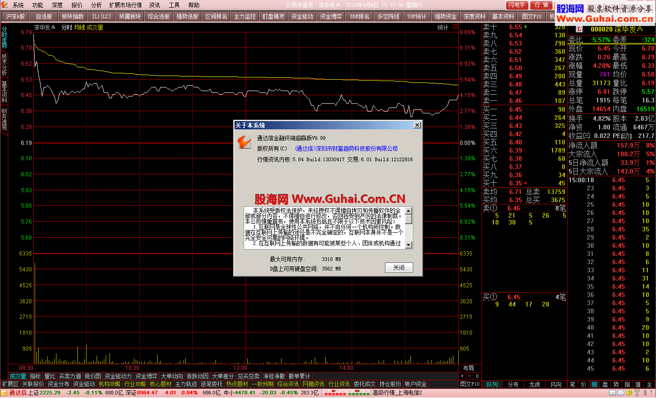Click the license text scrollbar thumb
656x398 pixels.
(x=409, y=219)
